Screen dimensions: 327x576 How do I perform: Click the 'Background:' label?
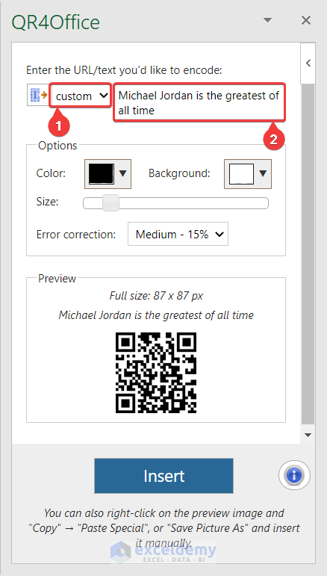point(179,173)
